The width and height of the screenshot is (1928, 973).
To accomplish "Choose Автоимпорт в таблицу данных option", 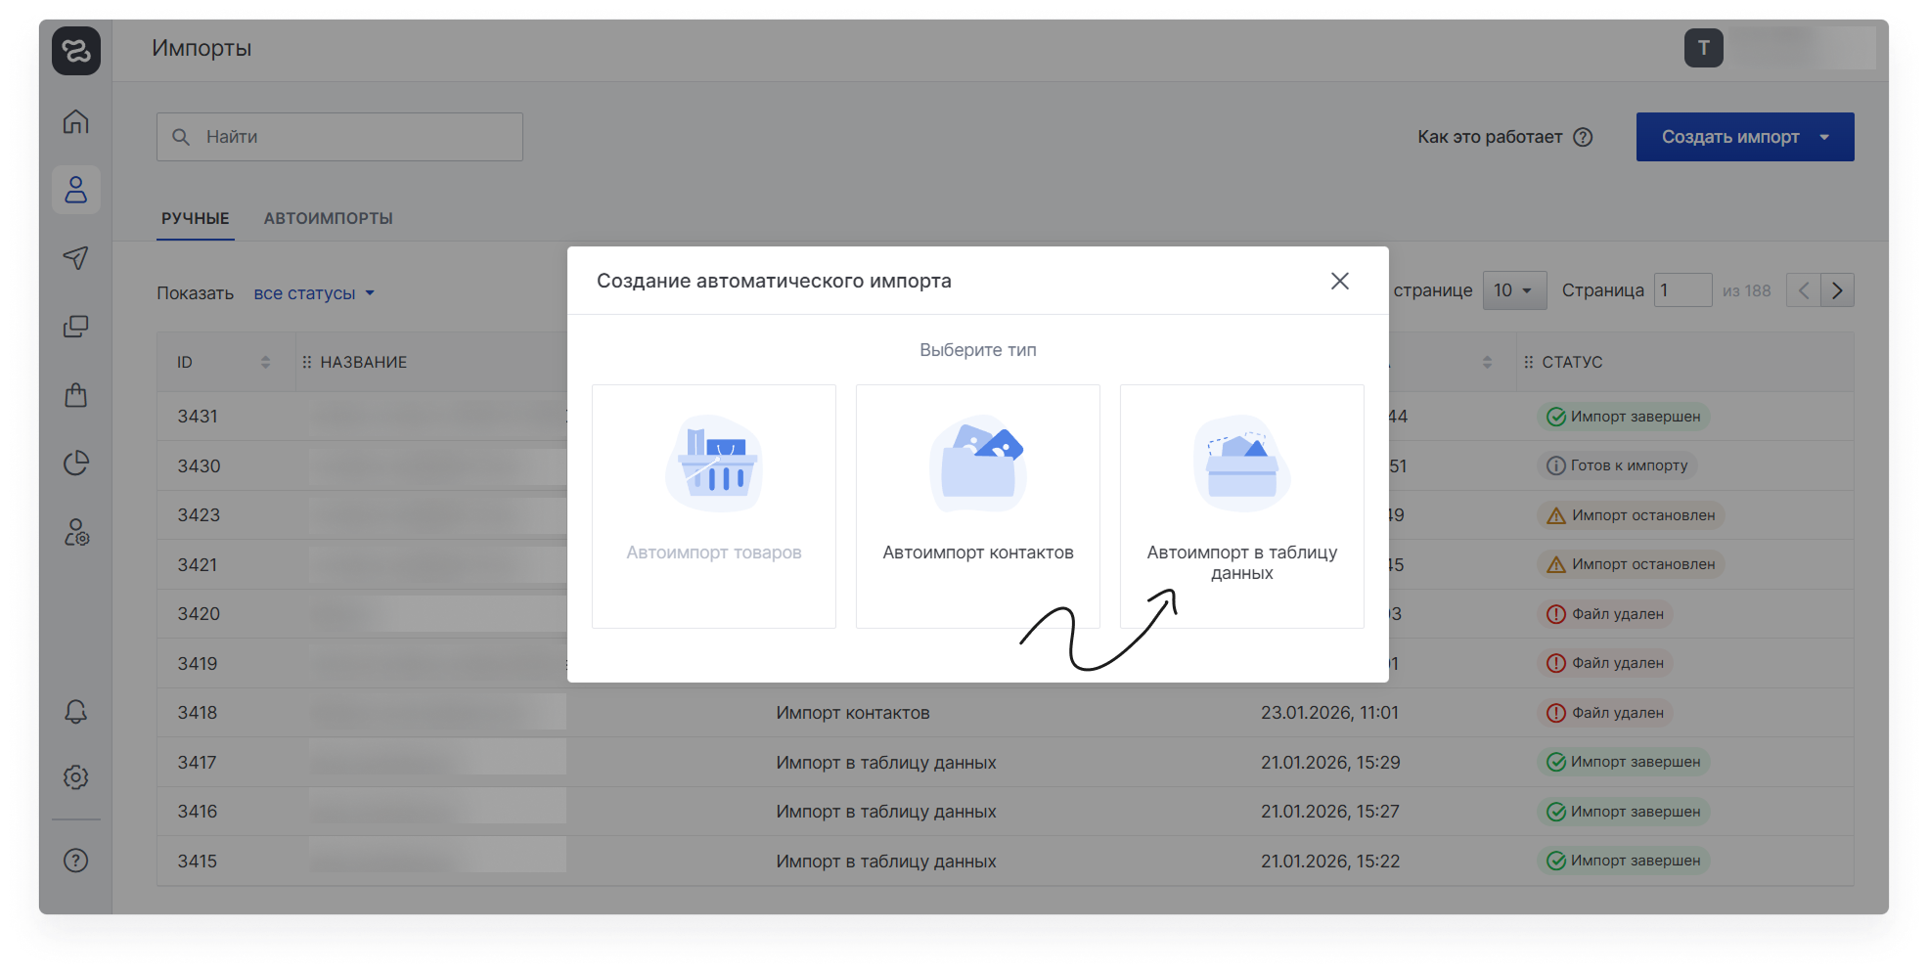I will 1241,506.
